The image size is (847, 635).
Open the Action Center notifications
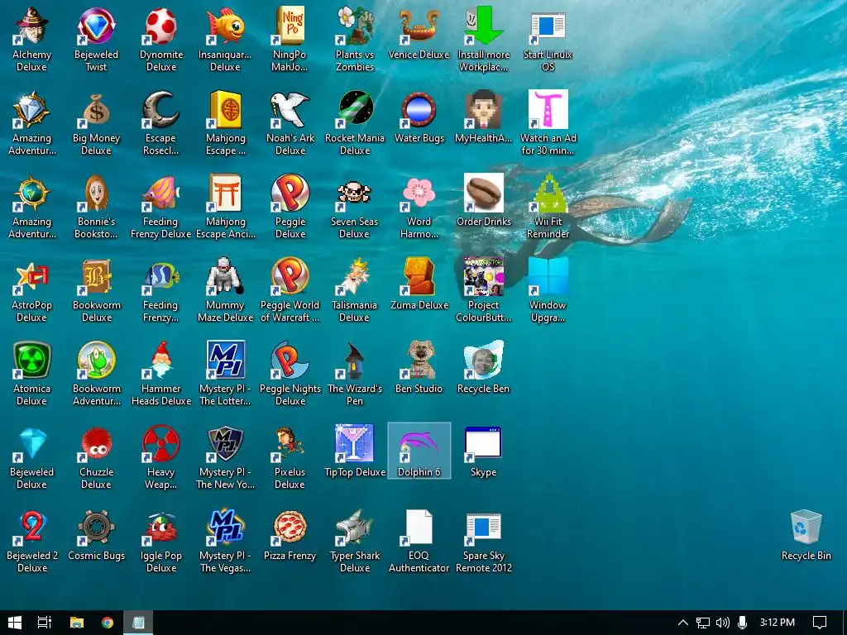pyautogui.click(x=820, y=623)
